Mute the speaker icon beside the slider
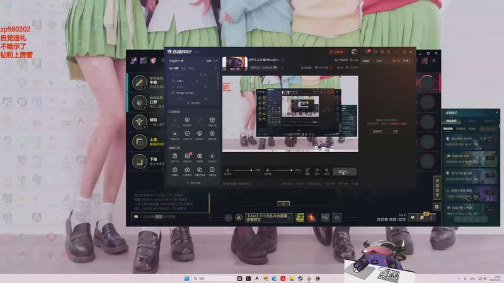Viewport: 504px width, 283px height. [x=267, y=170]
